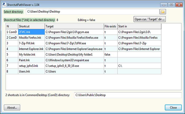Click Start in 2gis\3.0\ cell
The image size is (185, 114).
(139, 32)
